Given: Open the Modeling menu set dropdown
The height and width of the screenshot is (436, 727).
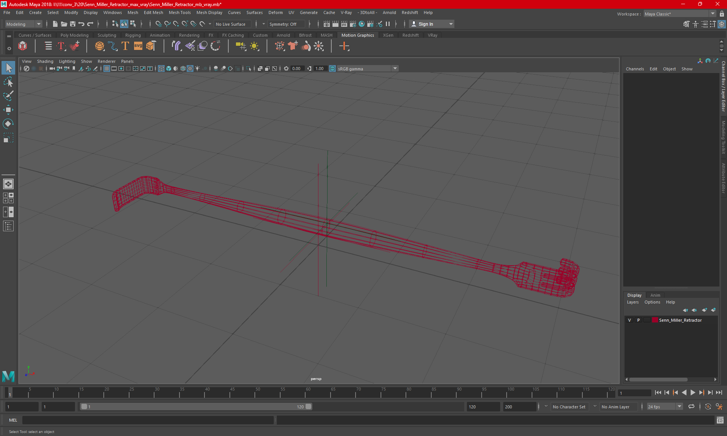Looking at the screenshot, I should click(23, 24).
